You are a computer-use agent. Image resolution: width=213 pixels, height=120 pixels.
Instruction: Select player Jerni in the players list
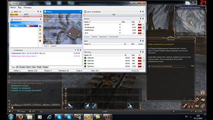(87, 33)
